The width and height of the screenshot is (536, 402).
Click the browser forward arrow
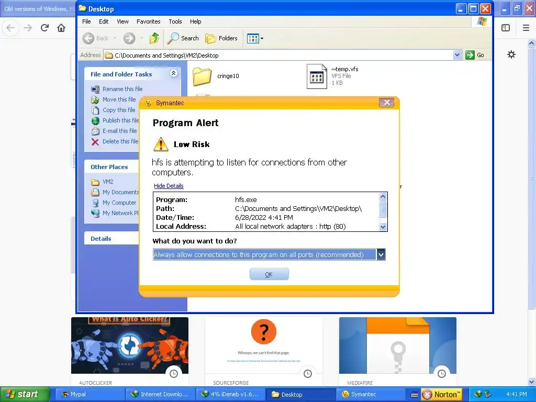coord(28,28)
